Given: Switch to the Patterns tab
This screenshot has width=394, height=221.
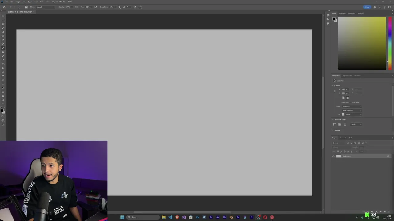Looking at the screenshot, I should [x=361, y=14].
